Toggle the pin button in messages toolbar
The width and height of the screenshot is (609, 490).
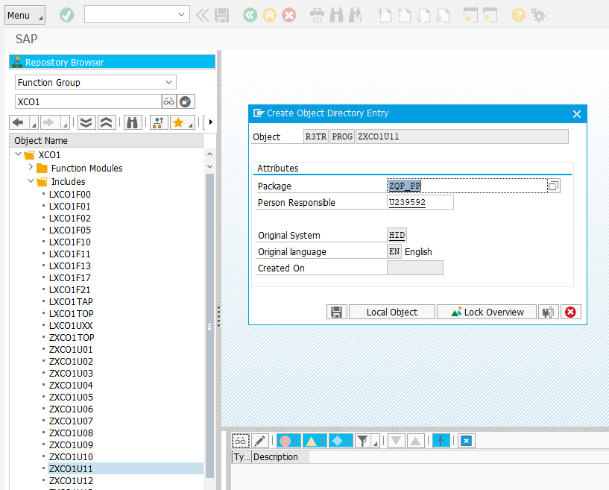coord(441,441)
